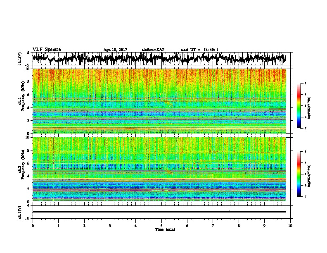
Task: Click time axis tick label "0"
Action: point(33,226)
